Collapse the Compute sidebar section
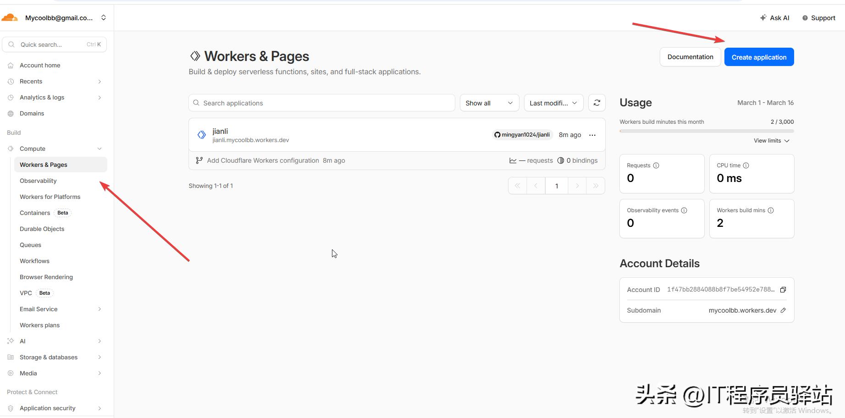The height and width of the screenshot is (418, 845). tap(99, 149)
